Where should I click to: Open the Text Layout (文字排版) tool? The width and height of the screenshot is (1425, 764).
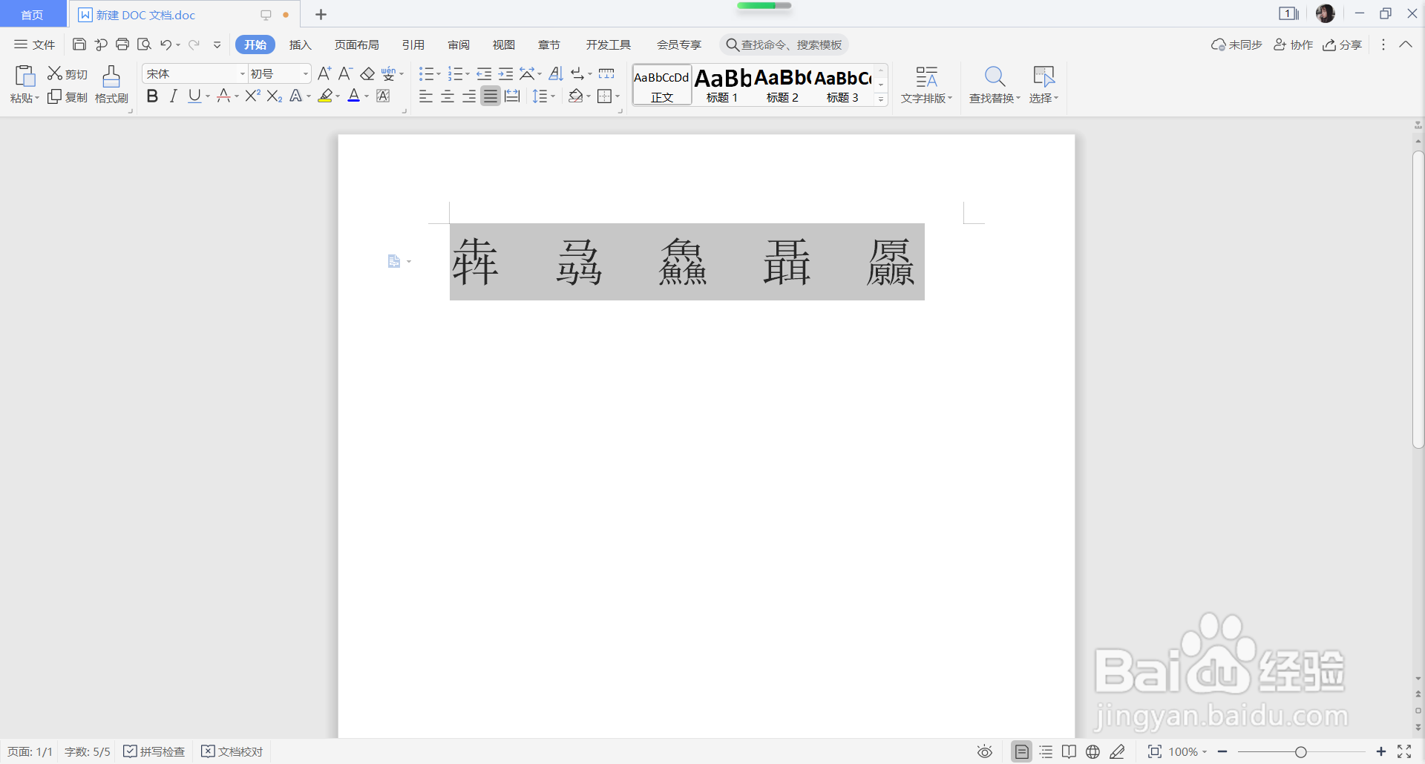click(926, 85)
